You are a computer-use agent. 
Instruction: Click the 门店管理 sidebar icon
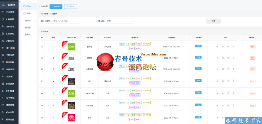coord(3,5)
